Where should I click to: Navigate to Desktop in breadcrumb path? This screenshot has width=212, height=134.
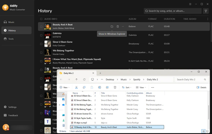[110, 80]
